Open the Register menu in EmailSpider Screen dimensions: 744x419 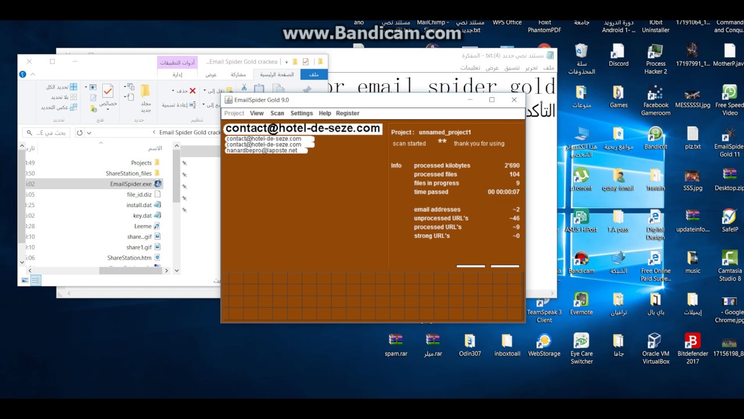348,113
